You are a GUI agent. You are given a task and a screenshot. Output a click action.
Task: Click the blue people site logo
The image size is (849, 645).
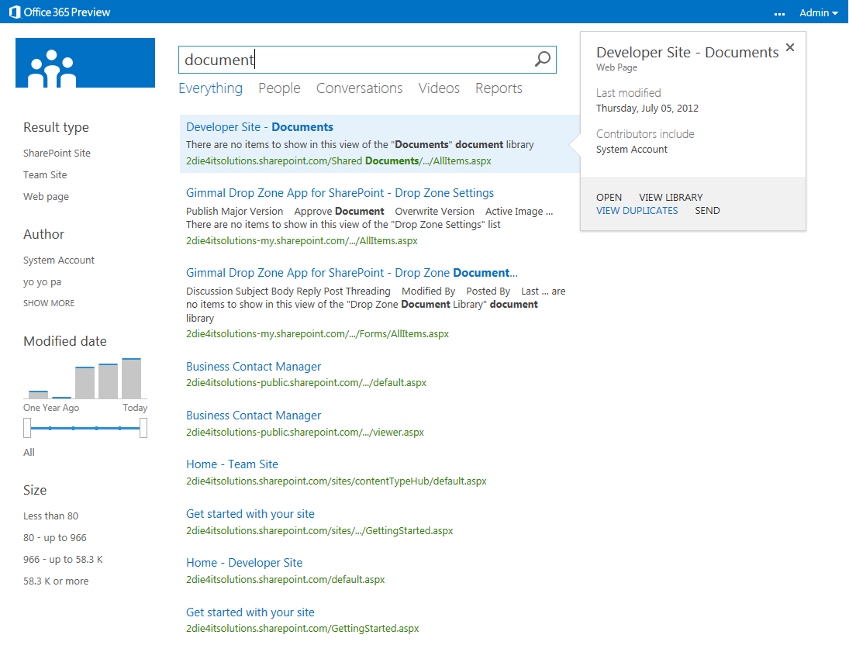coord(85,63)
